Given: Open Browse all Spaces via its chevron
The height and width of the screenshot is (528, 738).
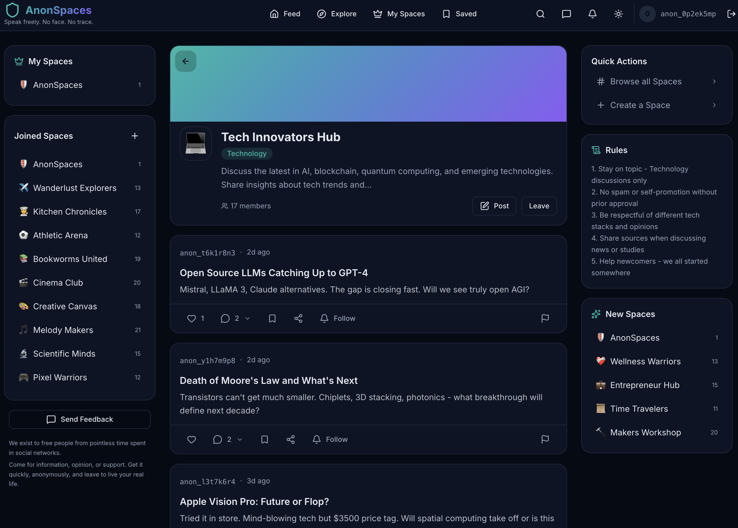Looking at the screenshot, I should [714, 82].
